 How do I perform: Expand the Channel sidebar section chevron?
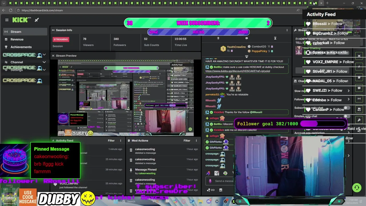pos(44,62)
